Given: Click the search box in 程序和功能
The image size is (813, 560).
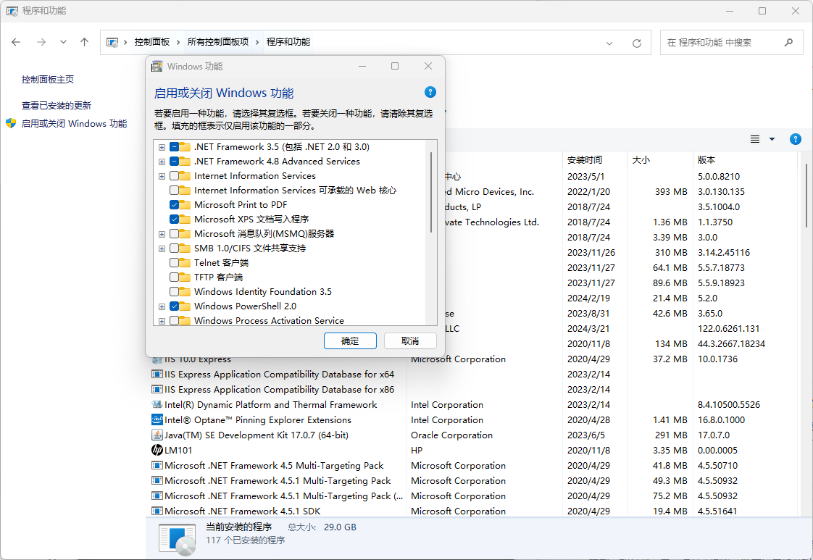Looking at the screenshot, I should 732,43.
